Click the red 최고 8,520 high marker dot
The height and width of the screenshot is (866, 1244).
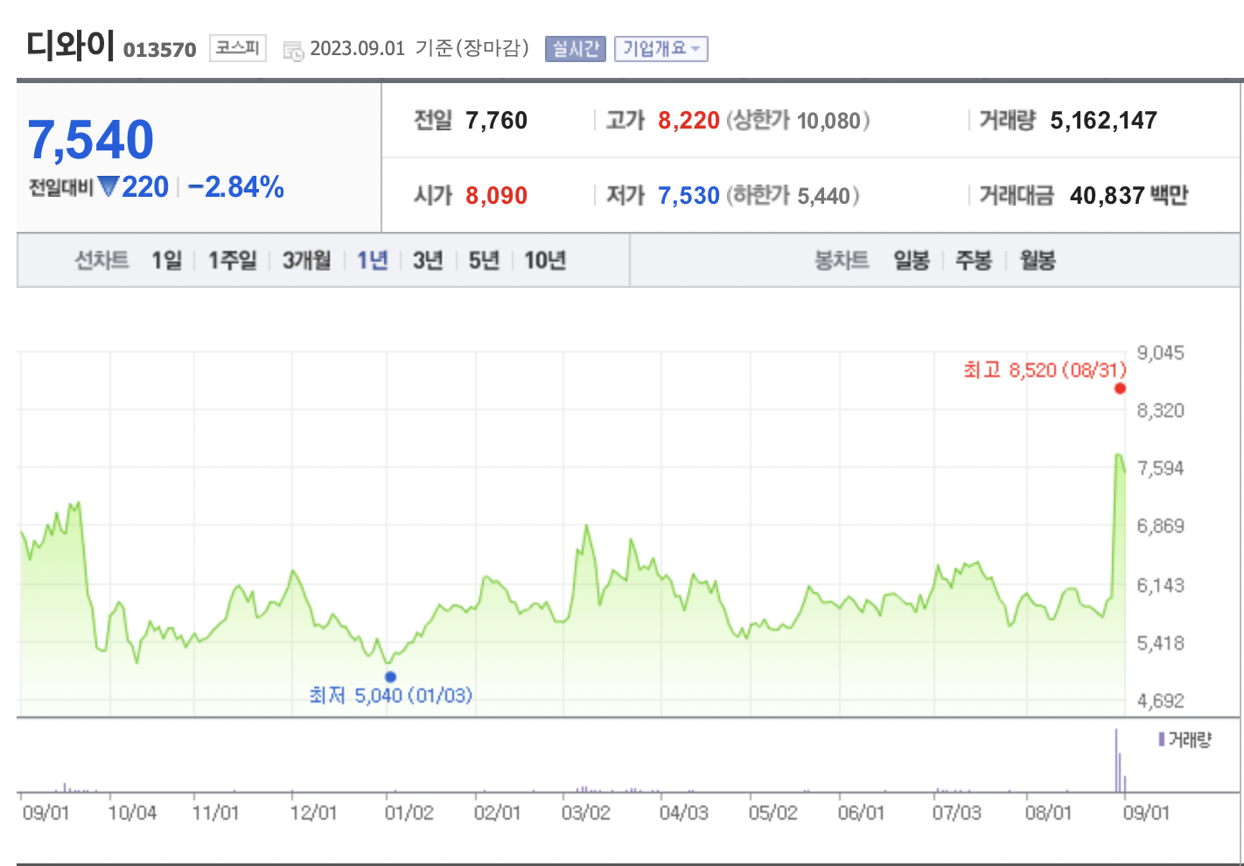coord(1120,388)
